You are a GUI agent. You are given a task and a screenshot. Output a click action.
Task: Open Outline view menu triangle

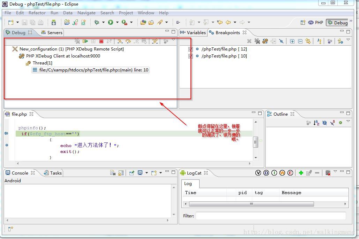click(348, 121)
